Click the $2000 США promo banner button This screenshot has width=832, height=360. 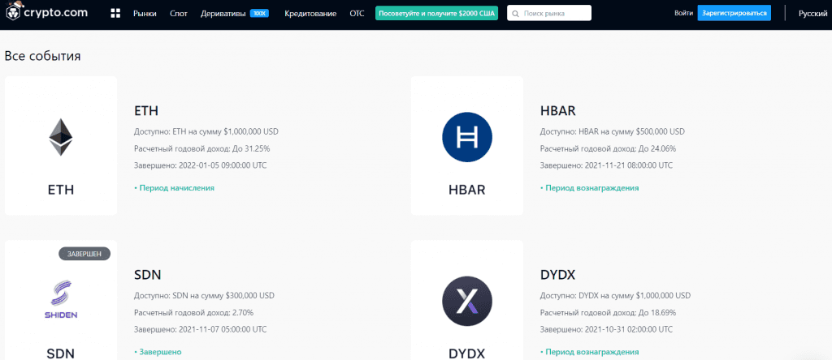click(436, 13)
